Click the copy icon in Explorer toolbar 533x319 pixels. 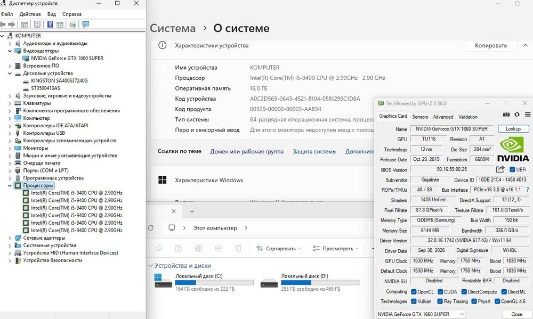[158, 248]
